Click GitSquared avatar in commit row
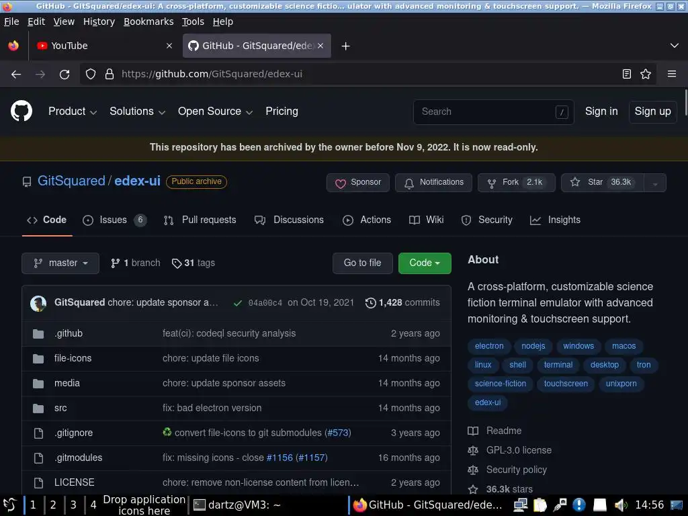 pyautogui.click(x=38, y=303)
